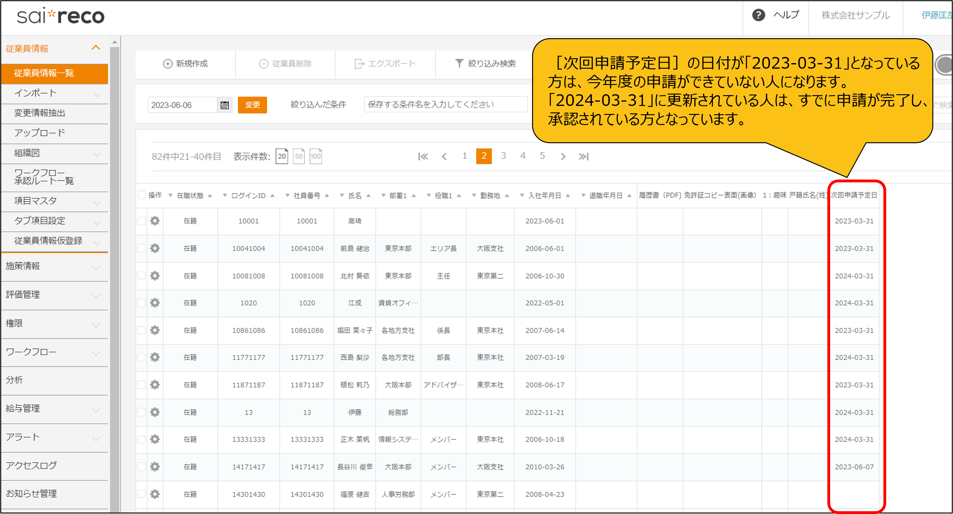This screenshot has width=953, height=514.
Task: Go to previous page arrow
Action: [444, 156]
